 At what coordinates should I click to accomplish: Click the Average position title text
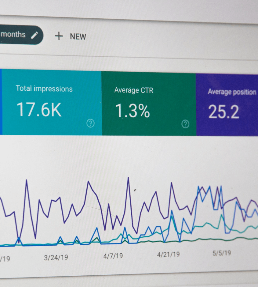tap(232, 92)
